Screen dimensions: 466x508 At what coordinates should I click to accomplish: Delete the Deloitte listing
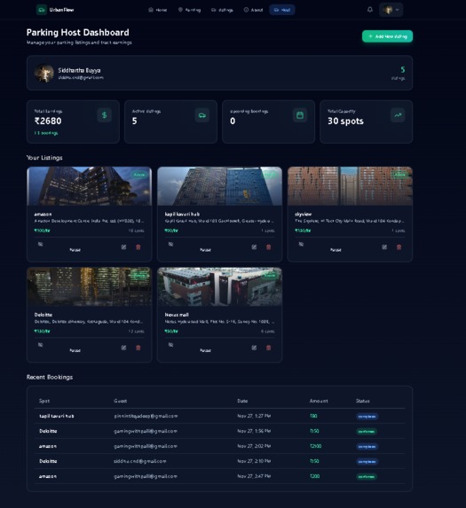pyautogui.click(x=138, y=348)
